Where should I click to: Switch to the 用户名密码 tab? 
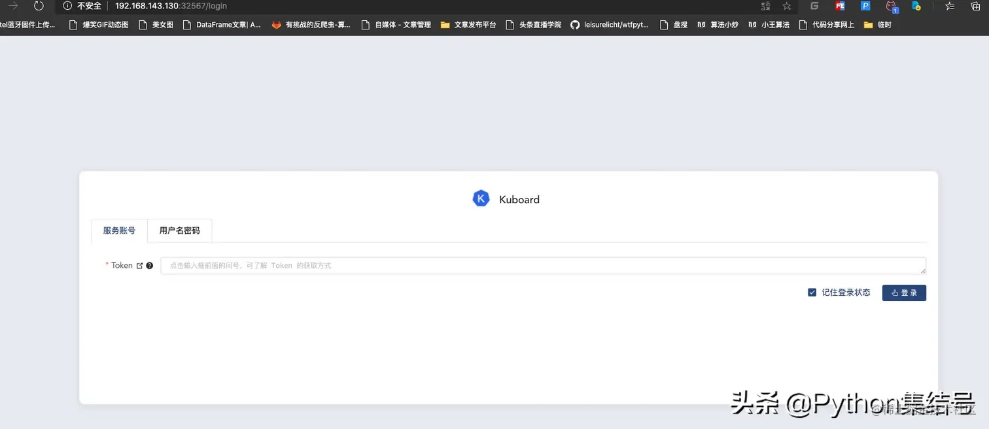pos(180,230)
